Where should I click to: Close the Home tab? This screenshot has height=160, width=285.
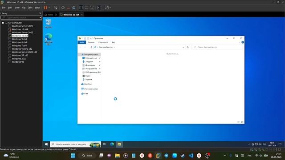[56, 15]
